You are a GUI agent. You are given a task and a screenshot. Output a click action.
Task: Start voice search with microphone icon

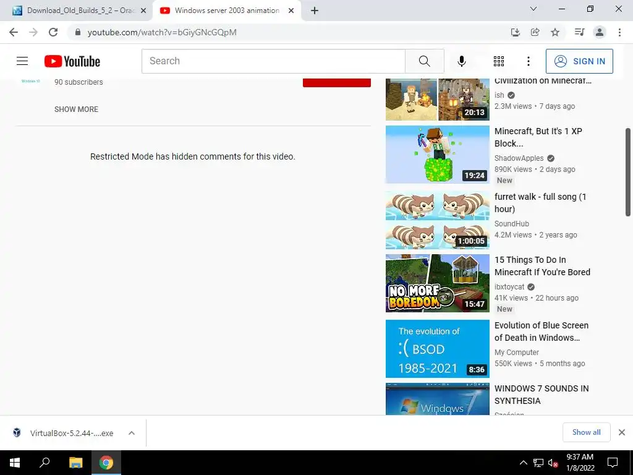461,61
